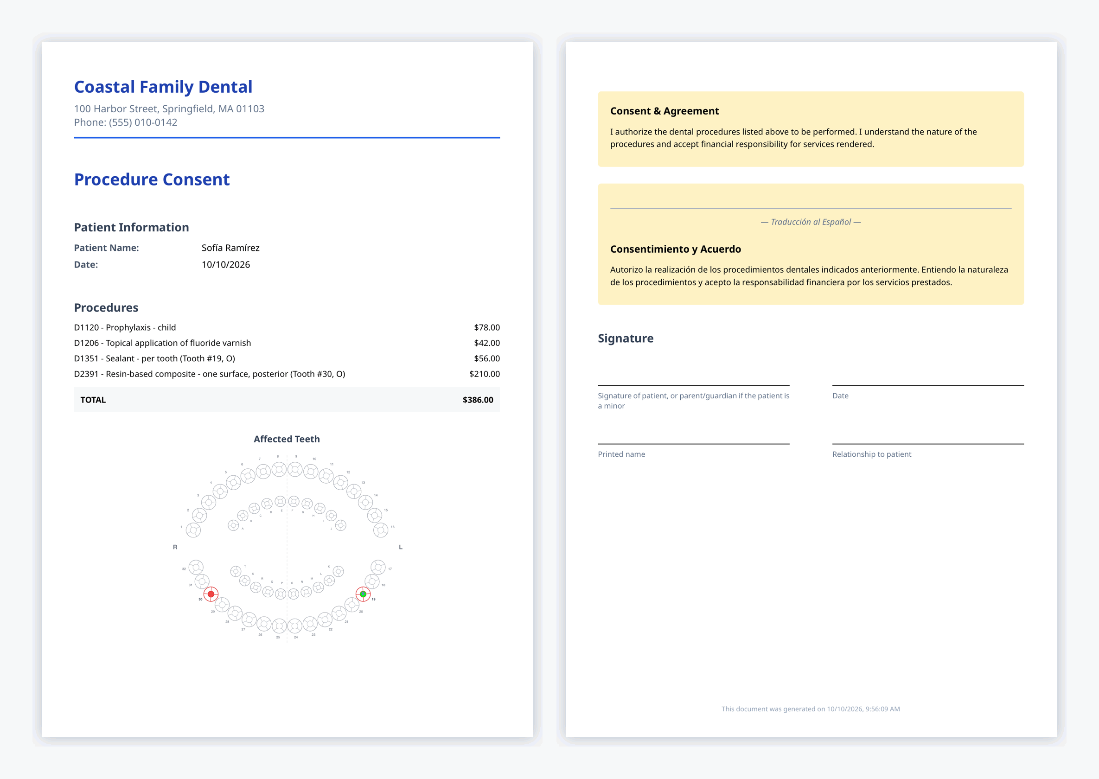Select tooth 29 circle beside tooth 30
This screenshot has width=1099, height=779.
click(222, 605)
